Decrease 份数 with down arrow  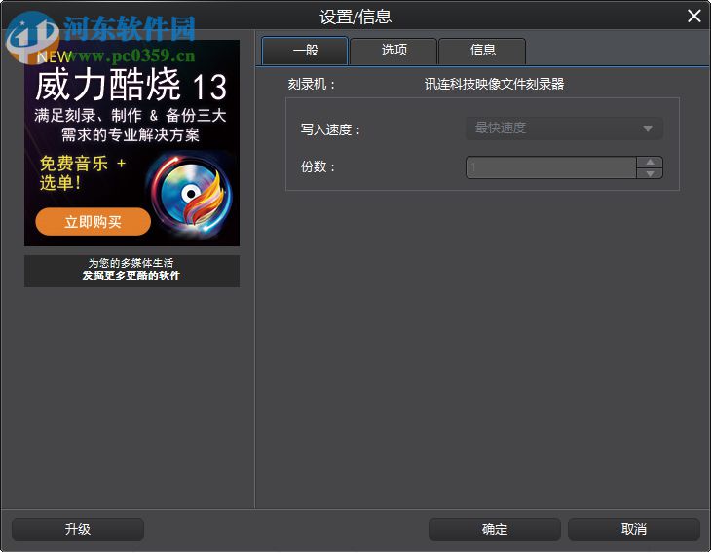click(x=650, y=173)
